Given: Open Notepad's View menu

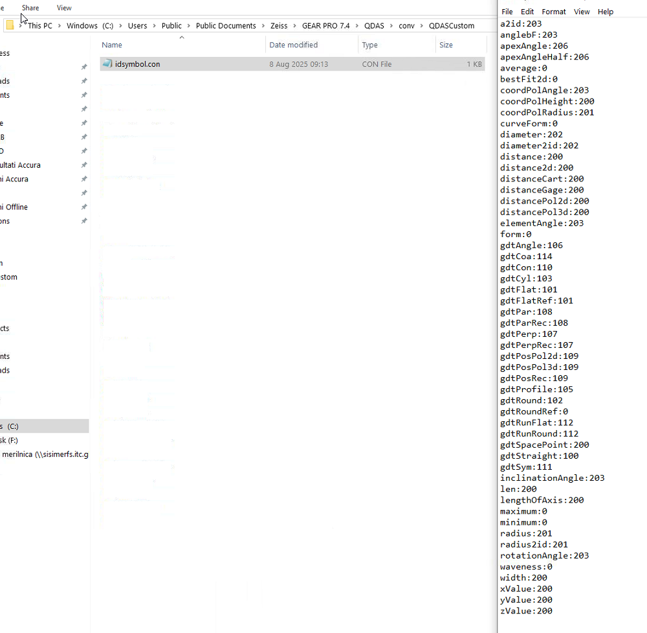Looking at the screenshot, I should (582, 12).
